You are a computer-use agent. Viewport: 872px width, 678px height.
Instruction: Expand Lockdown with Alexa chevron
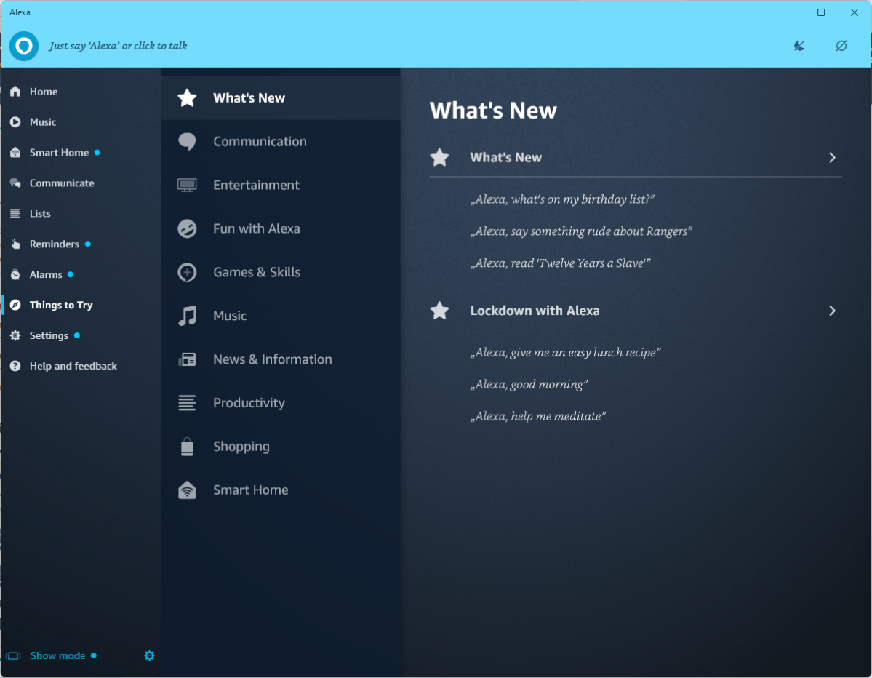point(833,311)
